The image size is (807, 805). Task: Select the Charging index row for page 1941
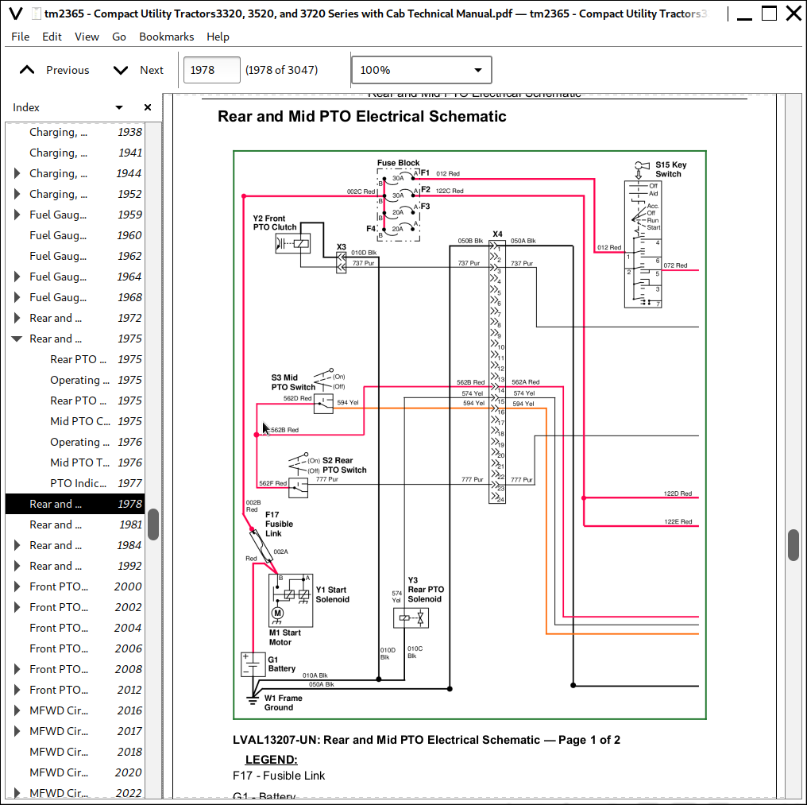[x=75, y=153]
